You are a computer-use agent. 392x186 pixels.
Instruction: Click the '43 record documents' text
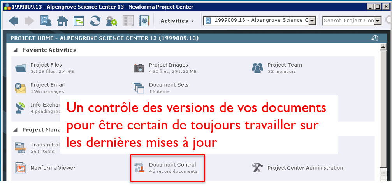173,171
